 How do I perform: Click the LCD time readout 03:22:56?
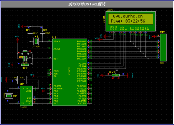pos(135,21)
